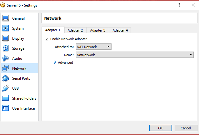Switch to the Adapter 2 tab
Screen dimensions: 199x135
click(x=75, y=30)
